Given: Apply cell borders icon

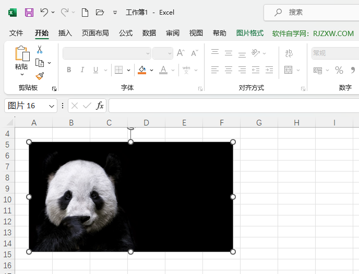Looking at the screenshot, I should click(x=118, y=70).
